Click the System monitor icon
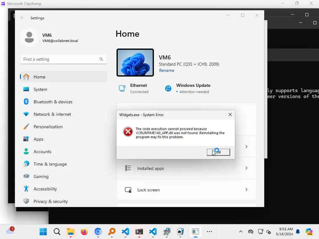Image resolution: width=319 pixels, height=239 pixels. (26, 89)
